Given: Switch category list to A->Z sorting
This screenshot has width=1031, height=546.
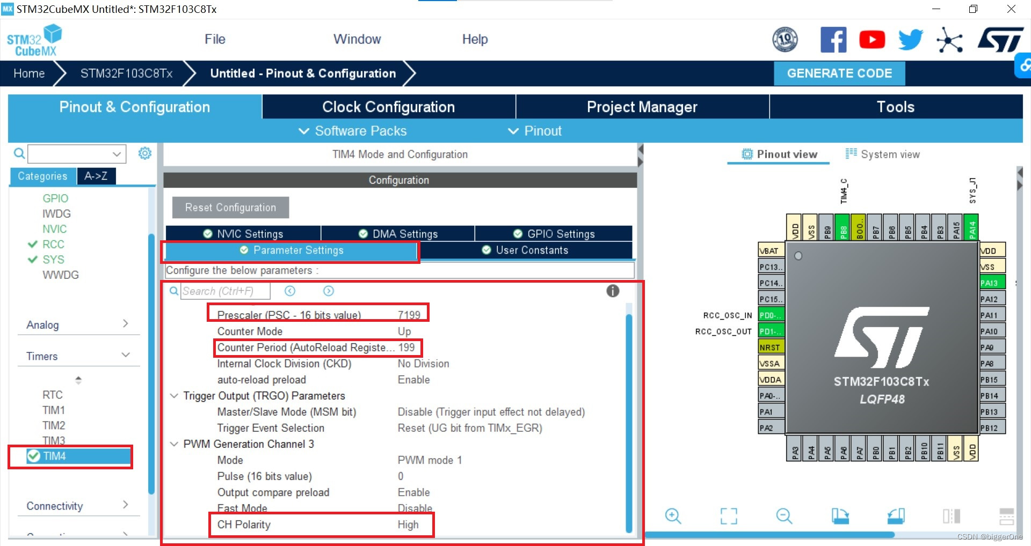Looking at the screenshot, I should coord(96,176).
